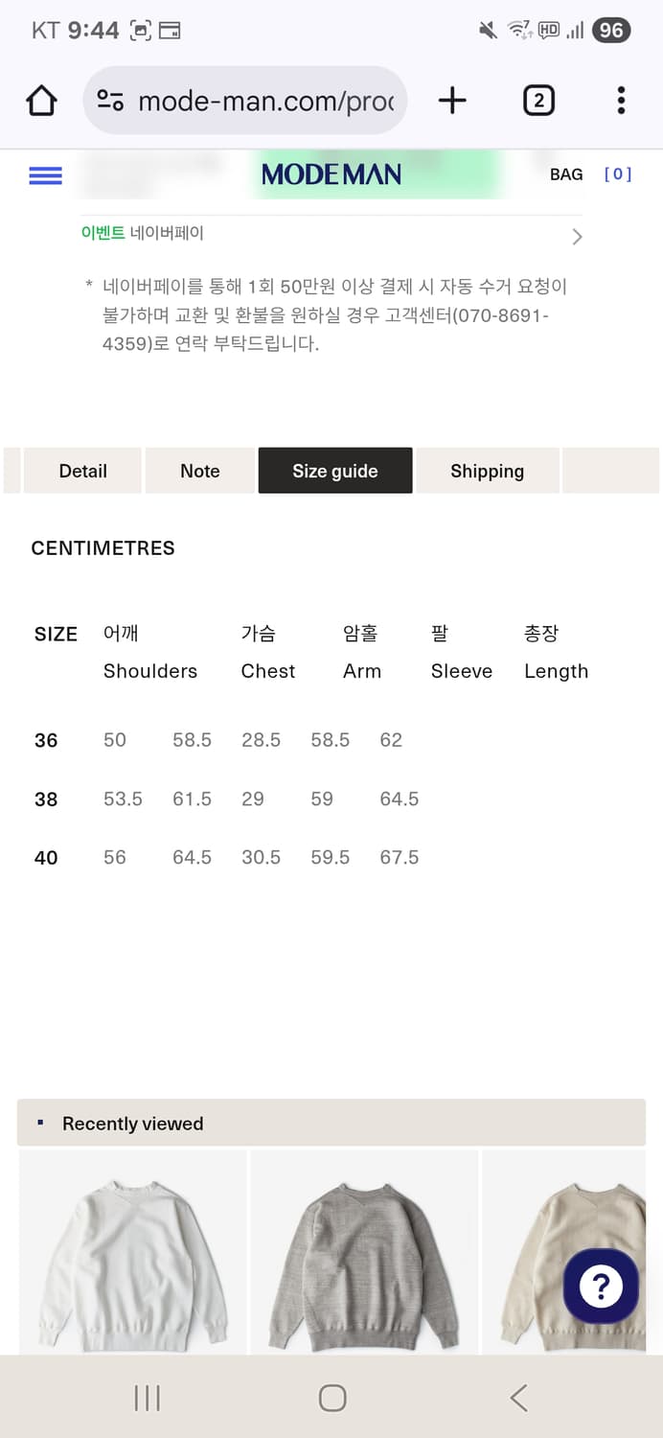Image resolution: width=663 pixels, height=1438 pixels.
Task: Open the white sweatshirt recently viewed thumbnail
Action: point(133,1251)
